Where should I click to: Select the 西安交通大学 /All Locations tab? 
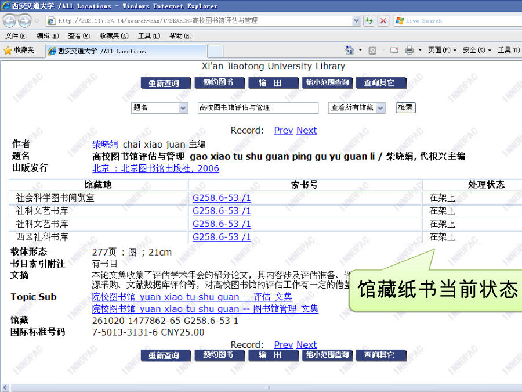click(126, 51)
